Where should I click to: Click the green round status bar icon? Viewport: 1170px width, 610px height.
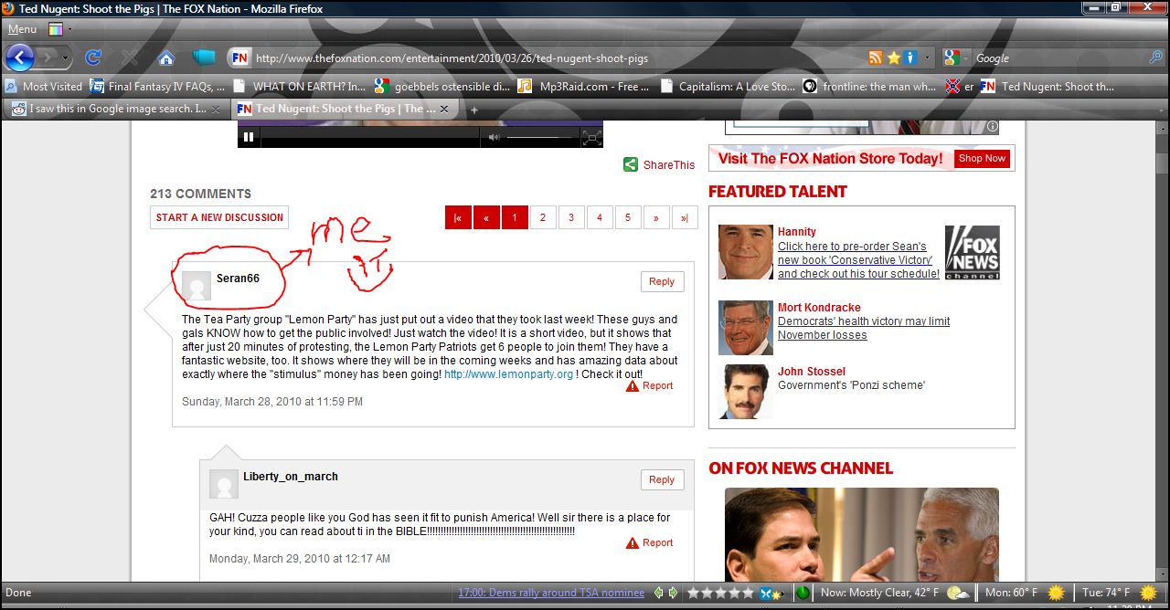tap(803, 593)
